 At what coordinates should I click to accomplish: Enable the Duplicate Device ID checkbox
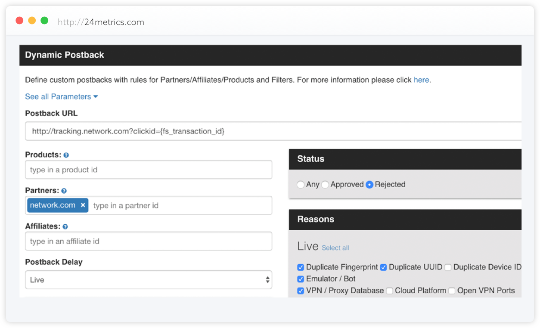pos(448,267)
